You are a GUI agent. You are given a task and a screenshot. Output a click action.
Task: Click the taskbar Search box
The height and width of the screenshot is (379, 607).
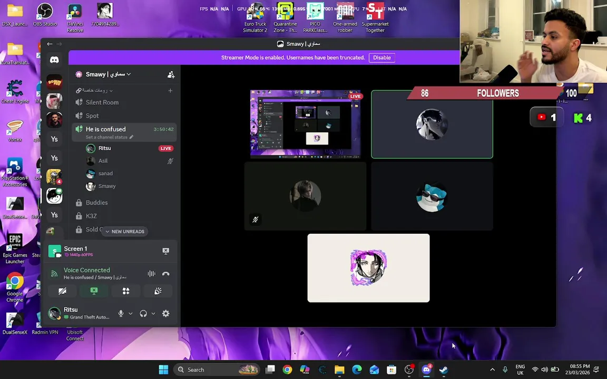coord(218,370)
